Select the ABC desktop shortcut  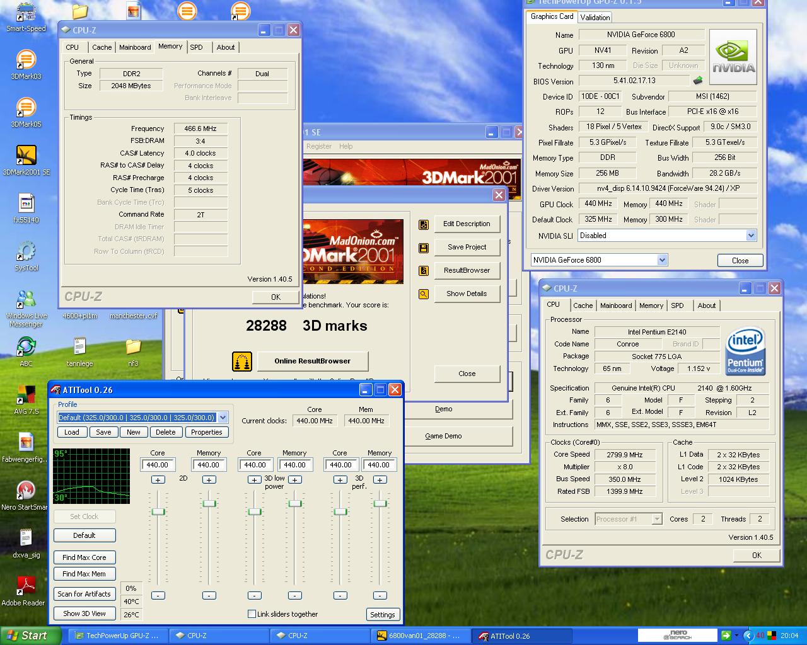[26, 351]
